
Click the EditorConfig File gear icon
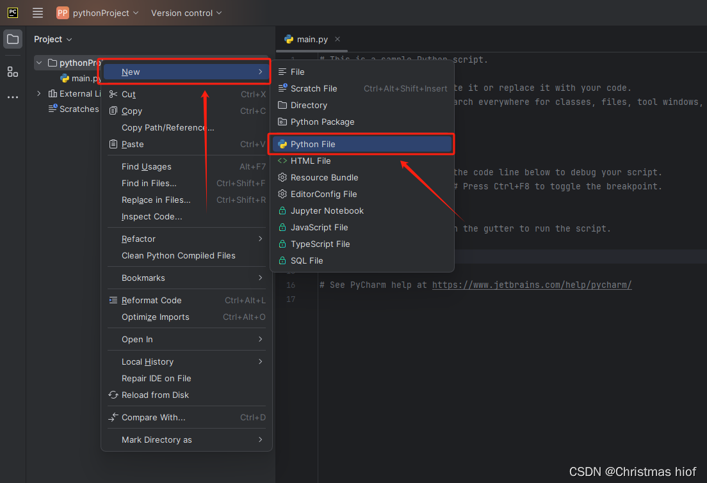[282, 194]
